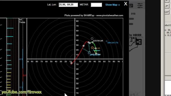This screenshot has width=171, height=96.
Task: Click the 018 forecast hour label
Action: coord(133,14)
